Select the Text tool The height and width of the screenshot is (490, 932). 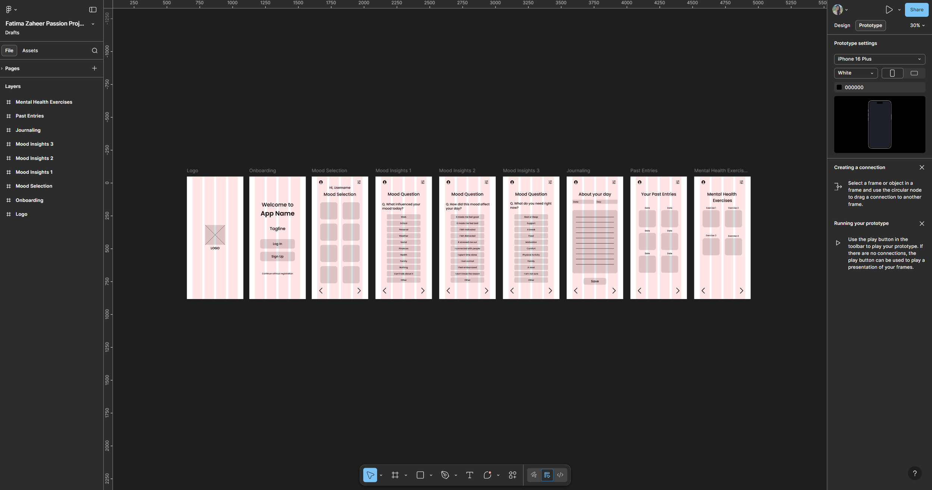tap(470, 475)
